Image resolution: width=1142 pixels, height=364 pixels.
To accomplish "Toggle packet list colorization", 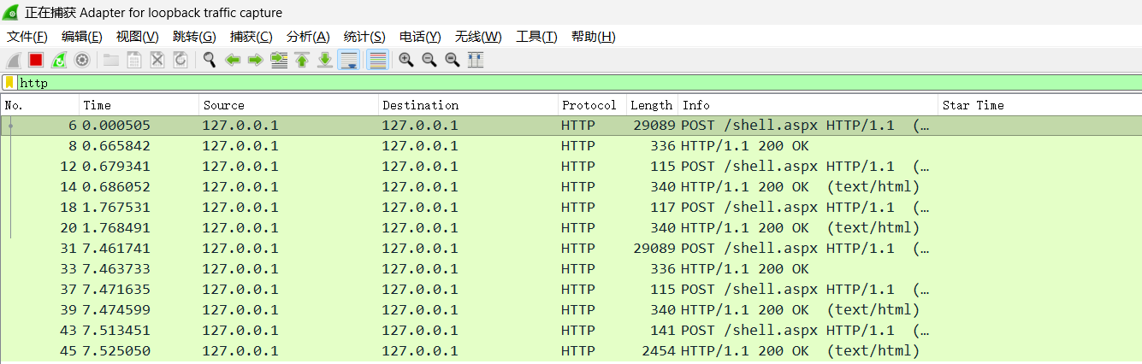I will (x=377, y=60).
